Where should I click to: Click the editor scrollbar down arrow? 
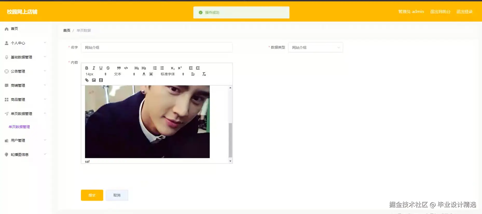tap(230, 161)
